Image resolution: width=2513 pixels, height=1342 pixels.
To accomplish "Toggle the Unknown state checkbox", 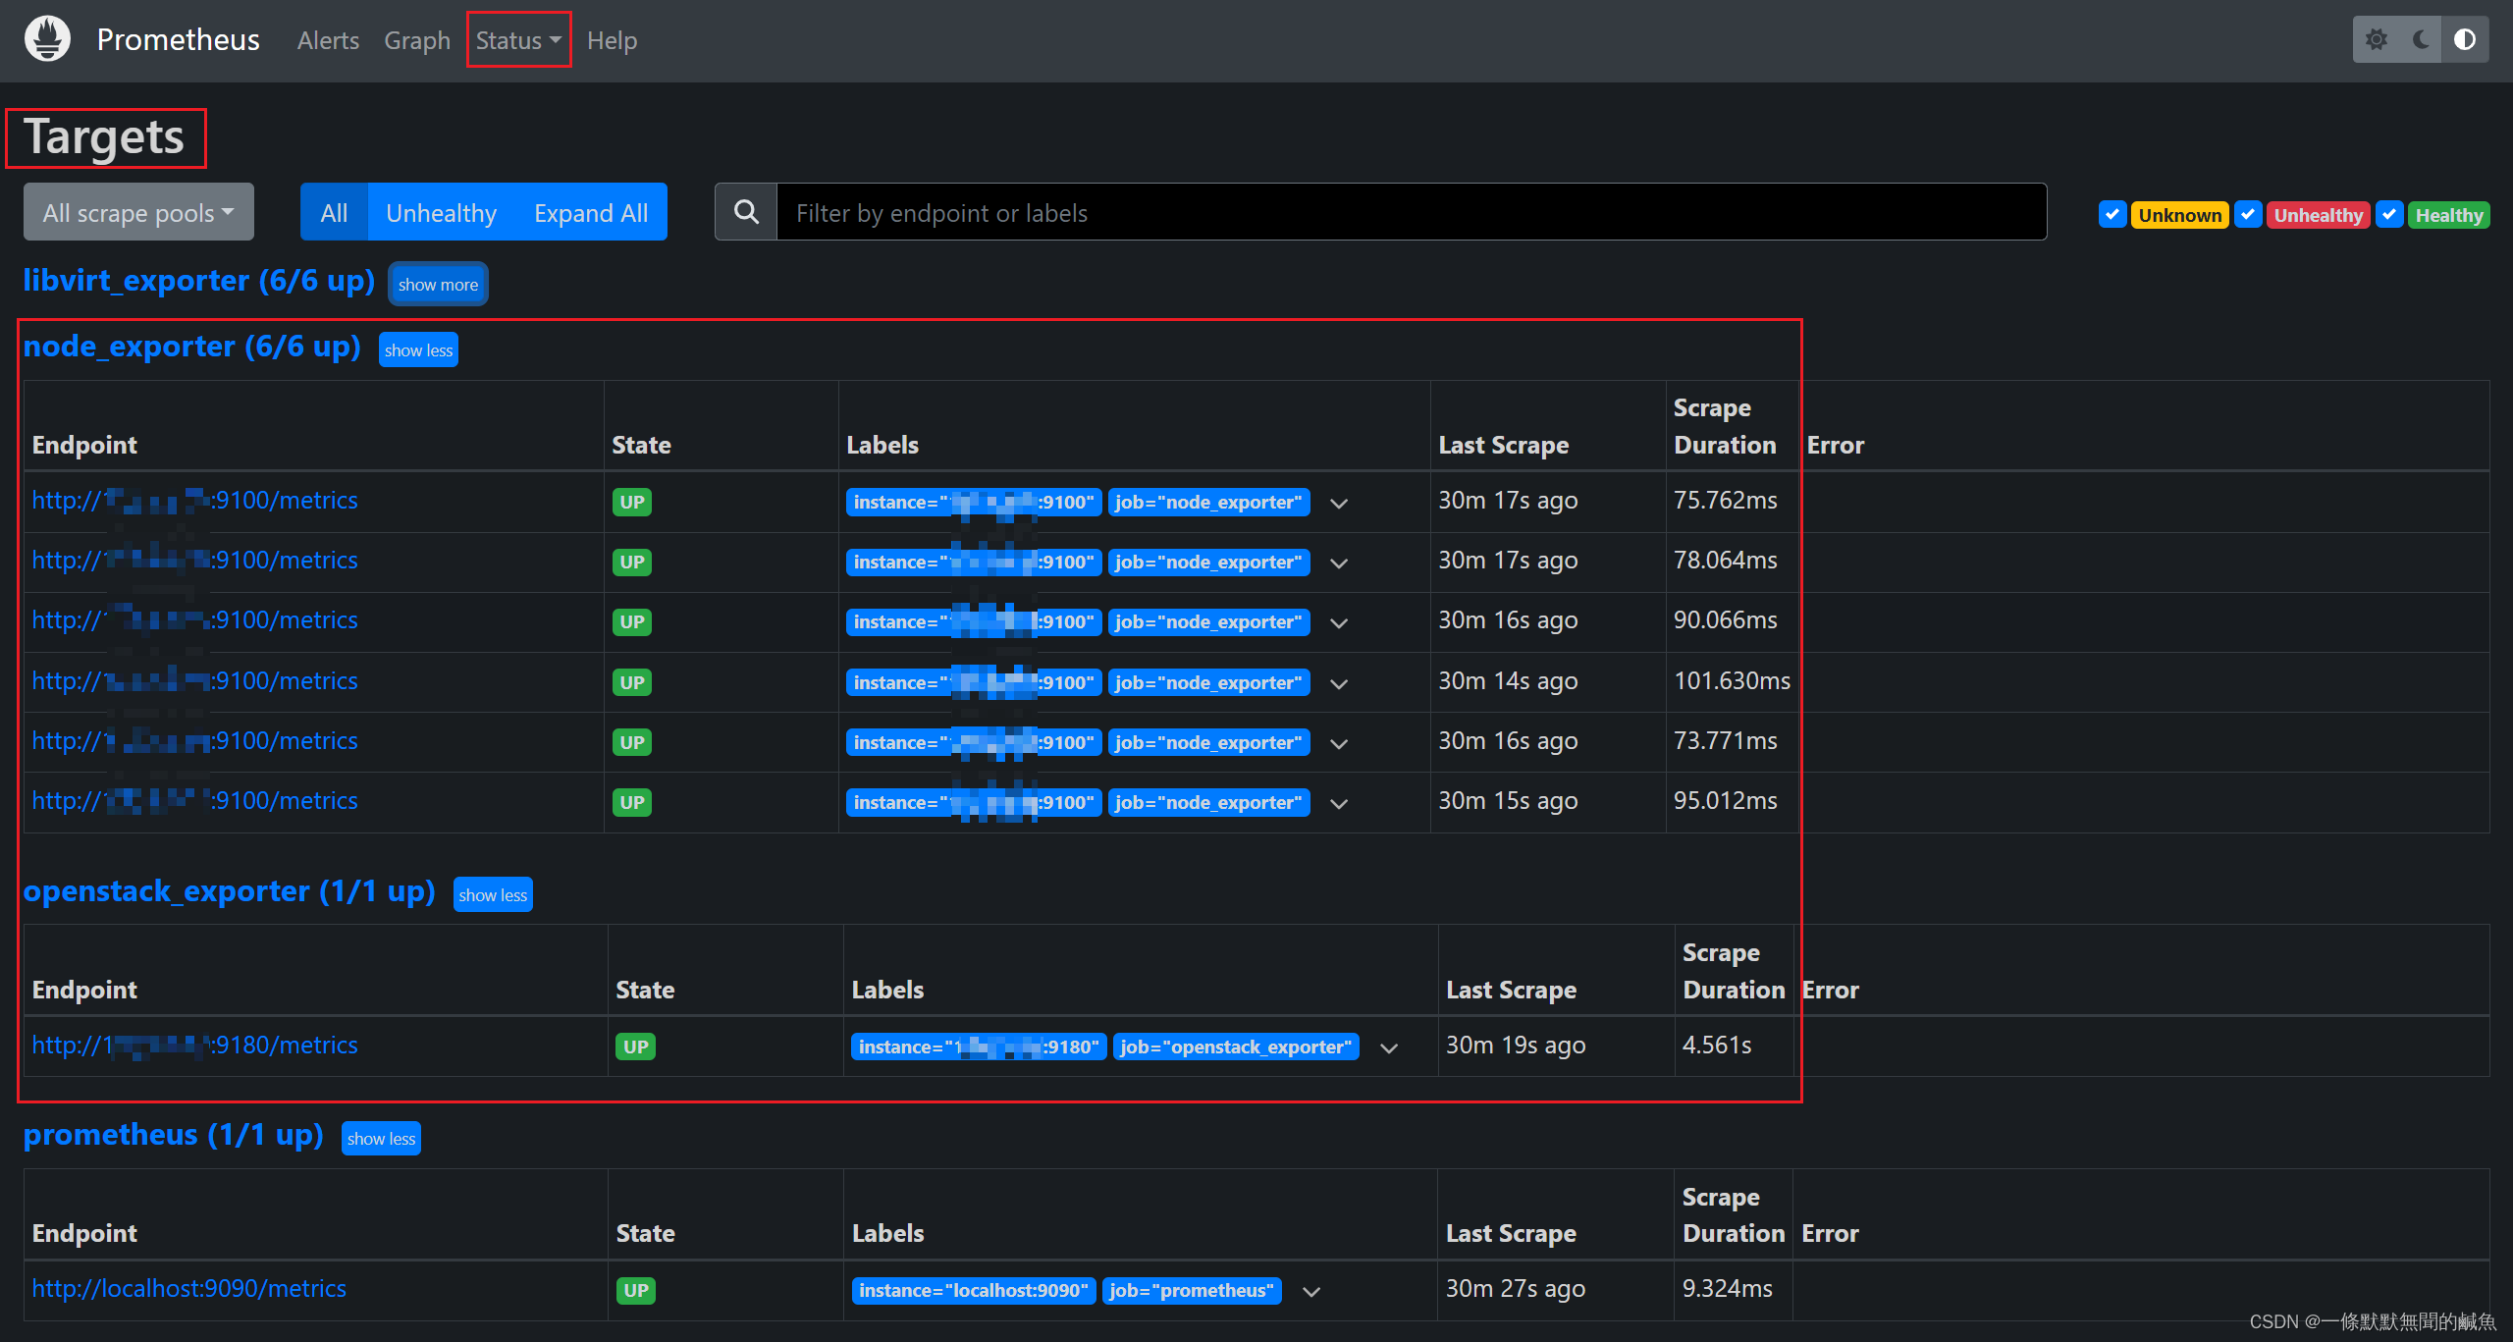I will (2112, 214).
